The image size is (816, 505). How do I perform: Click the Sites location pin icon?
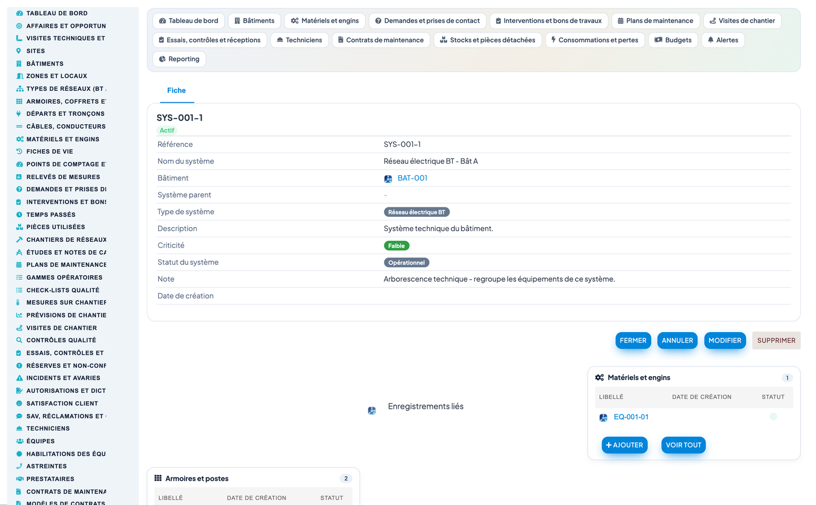(x=19, y=51)
